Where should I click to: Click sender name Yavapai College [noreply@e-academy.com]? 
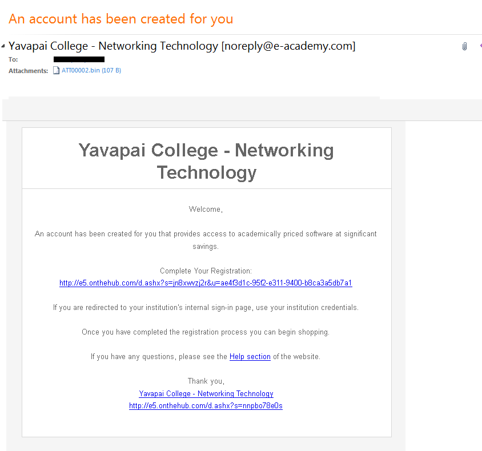(182, 46)
